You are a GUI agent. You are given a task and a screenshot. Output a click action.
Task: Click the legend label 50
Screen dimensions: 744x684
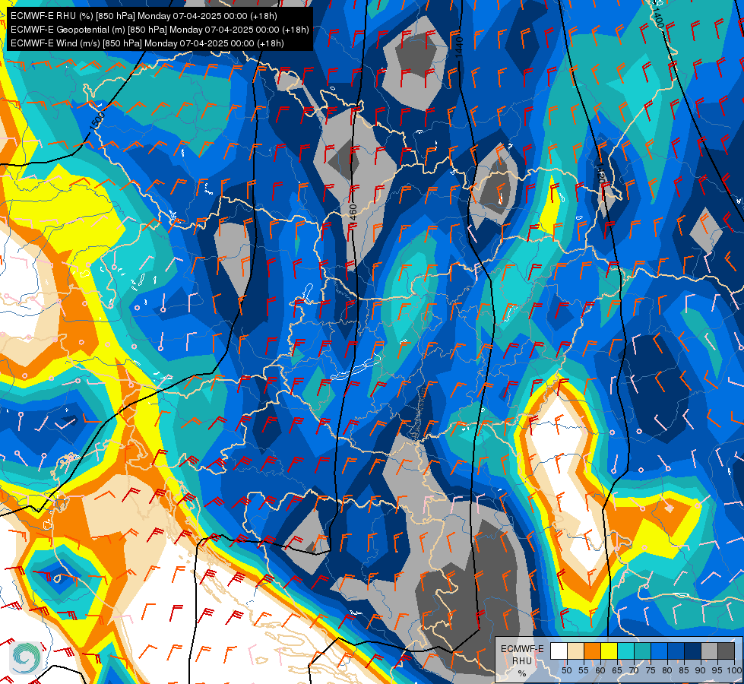[566, 670]
